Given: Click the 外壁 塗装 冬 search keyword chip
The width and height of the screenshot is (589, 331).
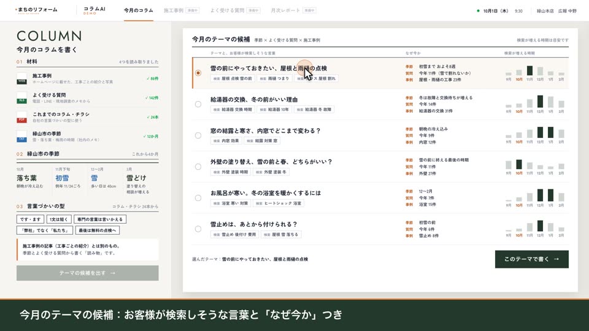Looking at the screenshot, I should coord(271,172).
